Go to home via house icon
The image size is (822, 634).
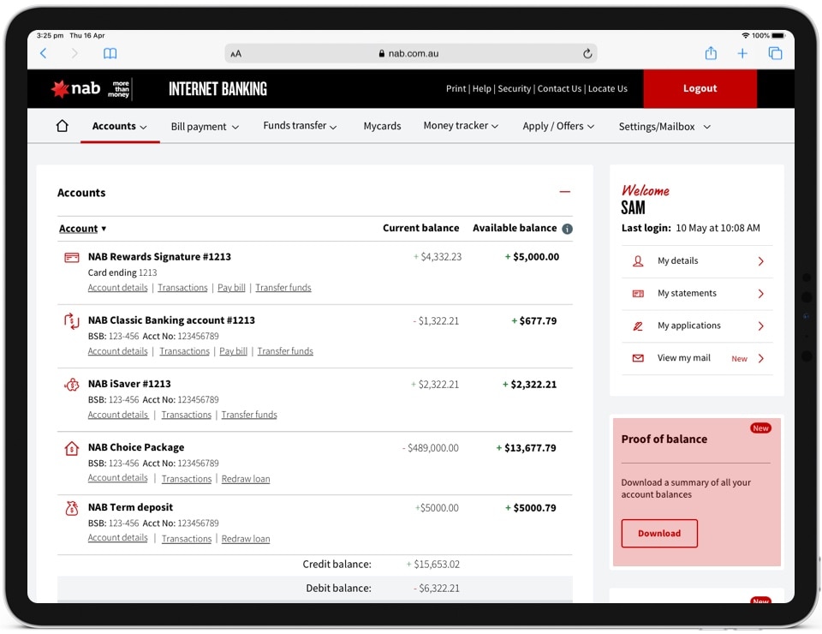[x=63, y=126]
